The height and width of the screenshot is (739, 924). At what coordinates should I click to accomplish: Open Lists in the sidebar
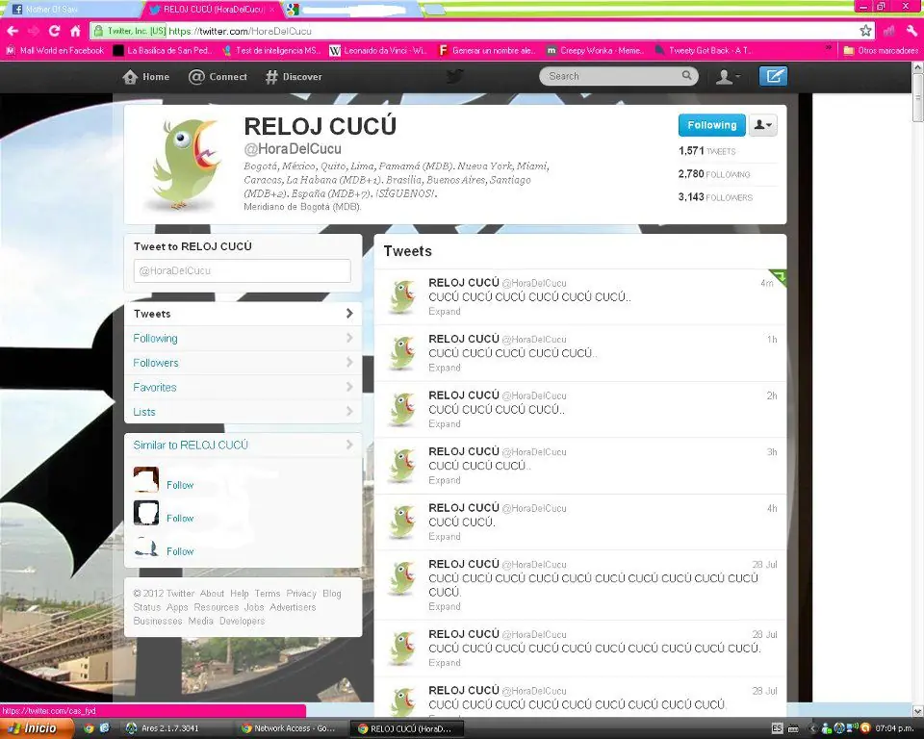(243, 411)
